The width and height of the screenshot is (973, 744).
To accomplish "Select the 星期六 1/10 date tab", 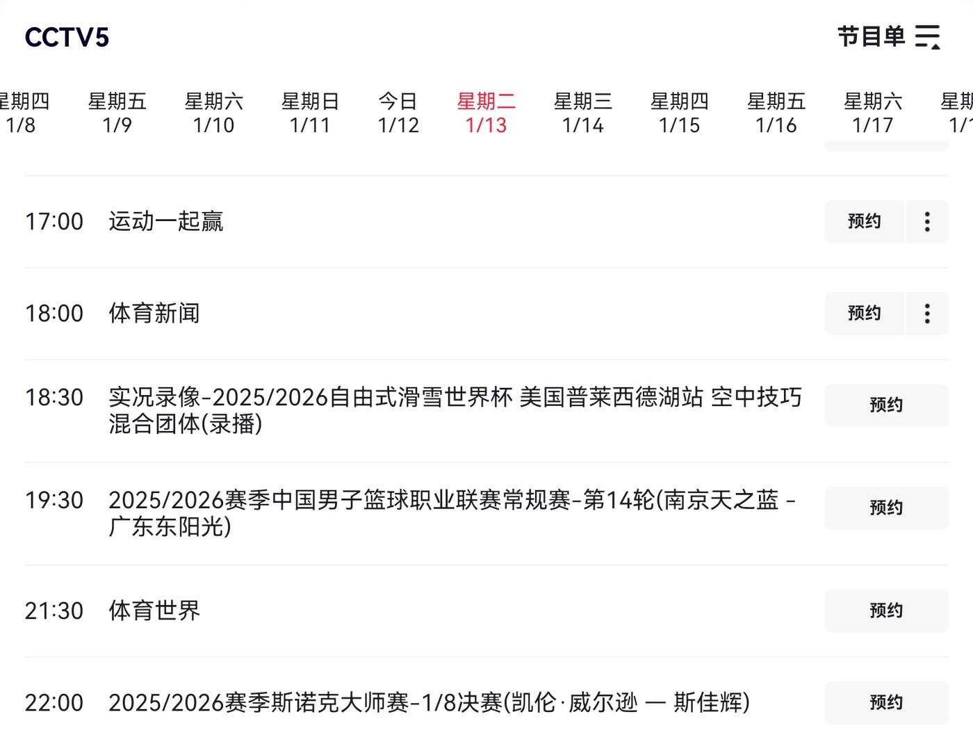I will [x=213, y=113].
